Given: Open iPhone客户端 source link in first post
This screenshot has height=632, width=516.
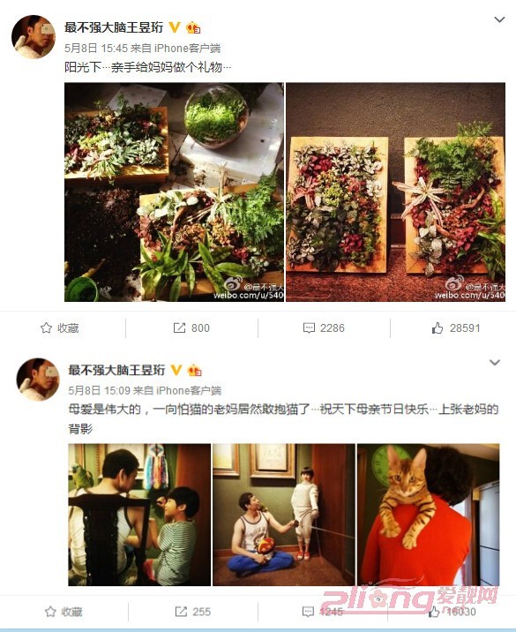Looking at the screenshot, I should (x=187, y=49).
